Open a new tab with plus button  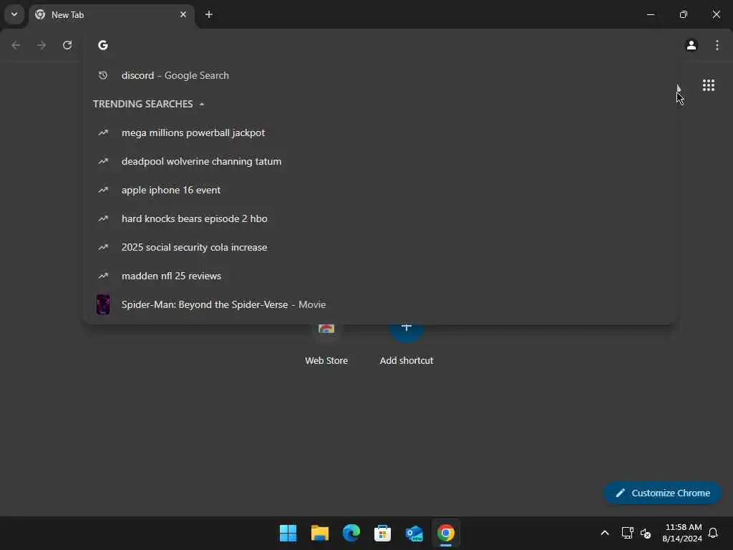(209, 14)
